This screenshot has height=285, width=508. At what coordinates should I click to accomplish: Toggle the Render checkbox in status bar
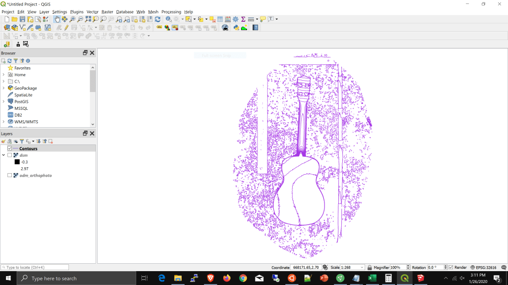coord(450,268)
